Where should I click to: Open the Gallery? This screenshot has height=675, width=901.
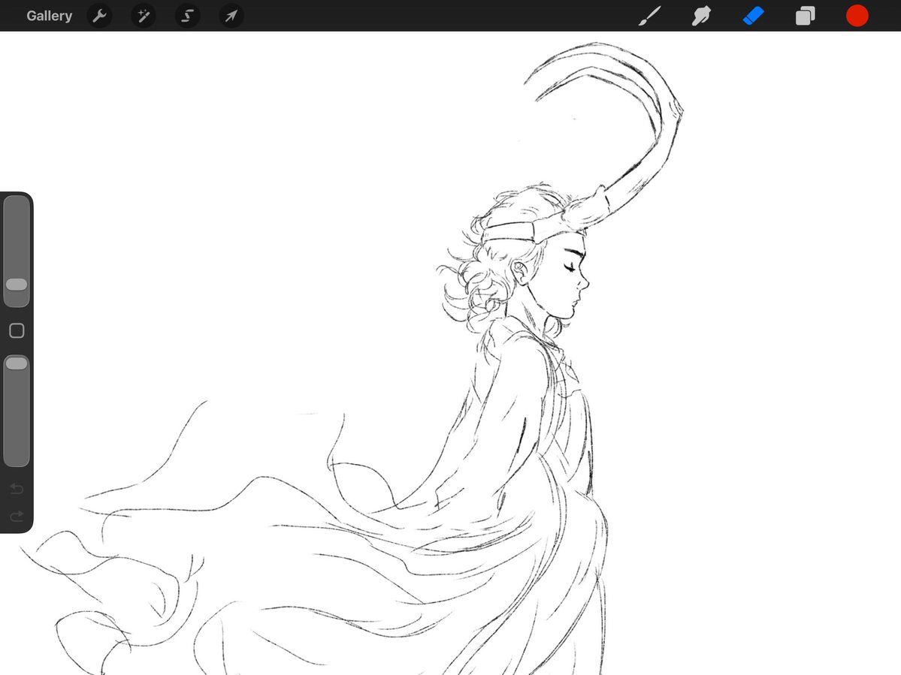[x=49, y=16]
